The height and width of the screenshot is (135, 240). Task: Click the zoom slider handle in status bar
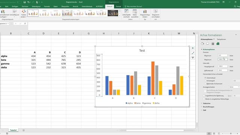231,133
